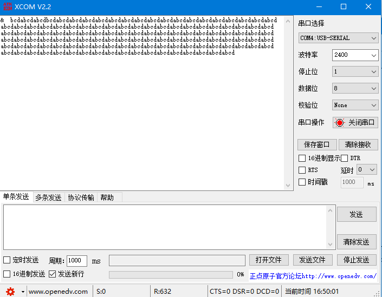Uncheck the 发送新行 send newline checkbox
382x297 pixels.
[x=53, y=274]
